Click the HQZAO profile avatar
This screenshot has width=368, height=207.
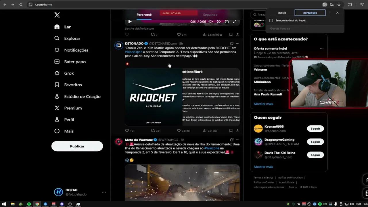[58, 192]
